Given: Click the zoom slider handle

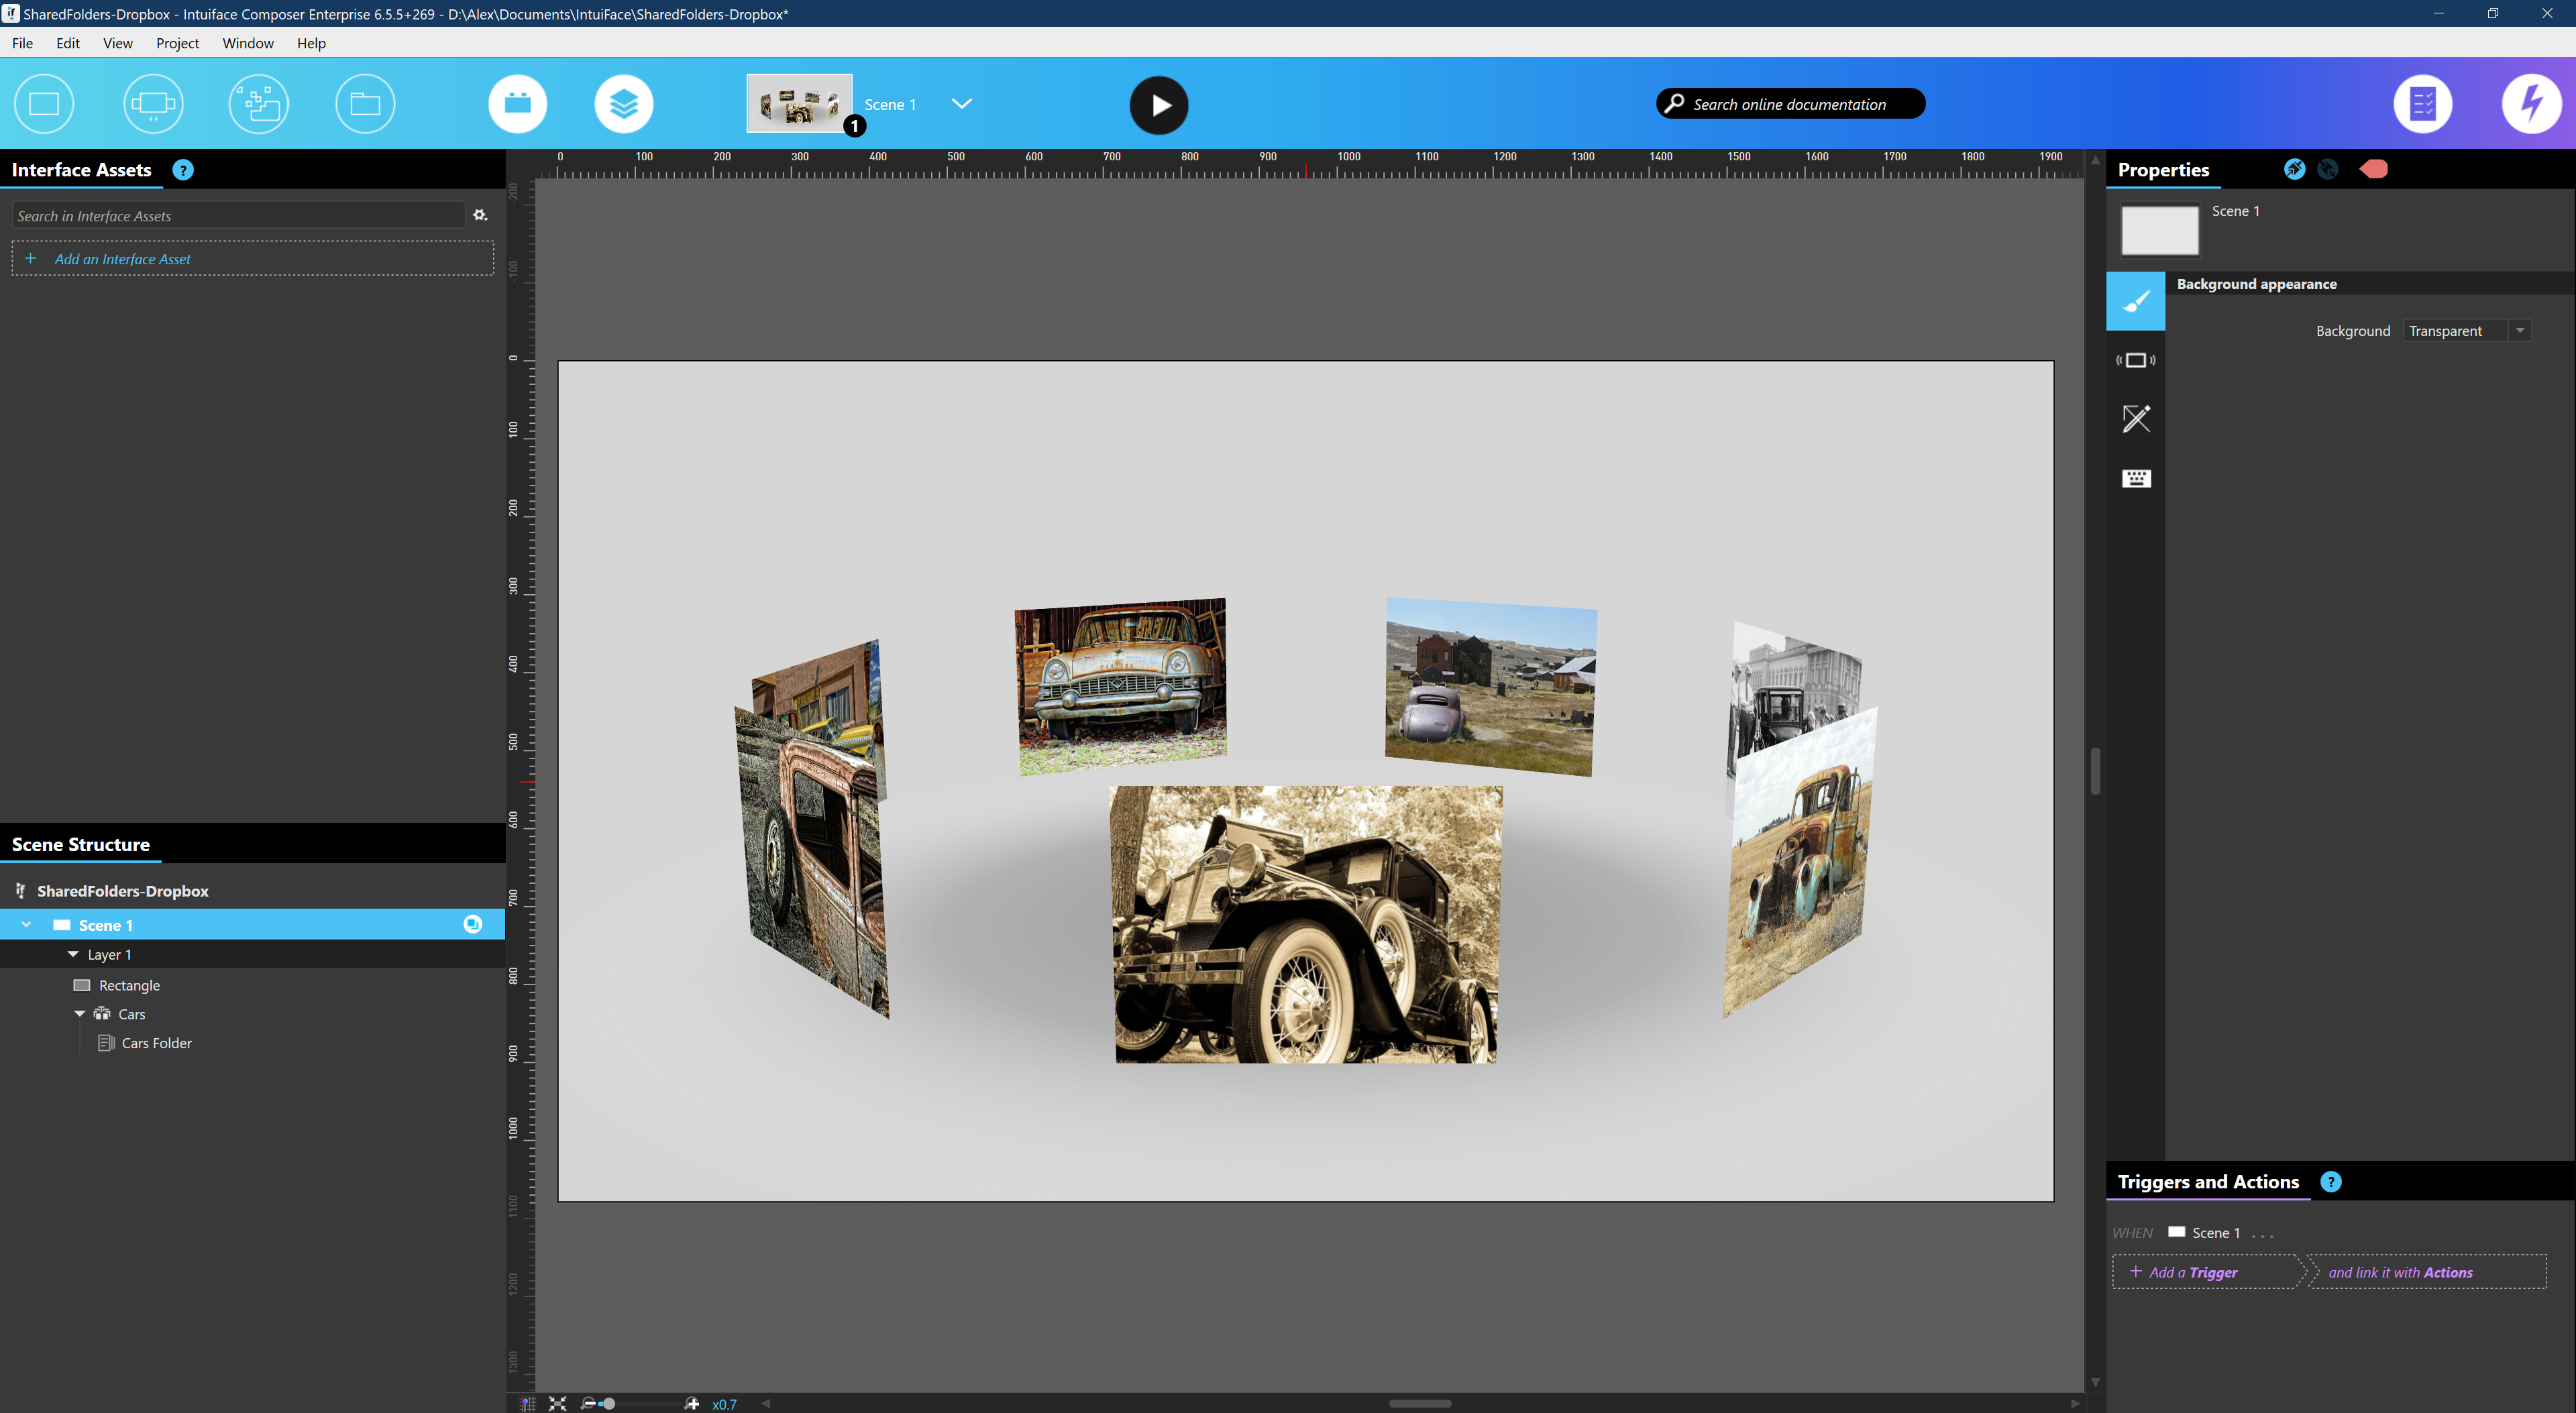Looking at the screenshot, I should [x=608, y=1403].
